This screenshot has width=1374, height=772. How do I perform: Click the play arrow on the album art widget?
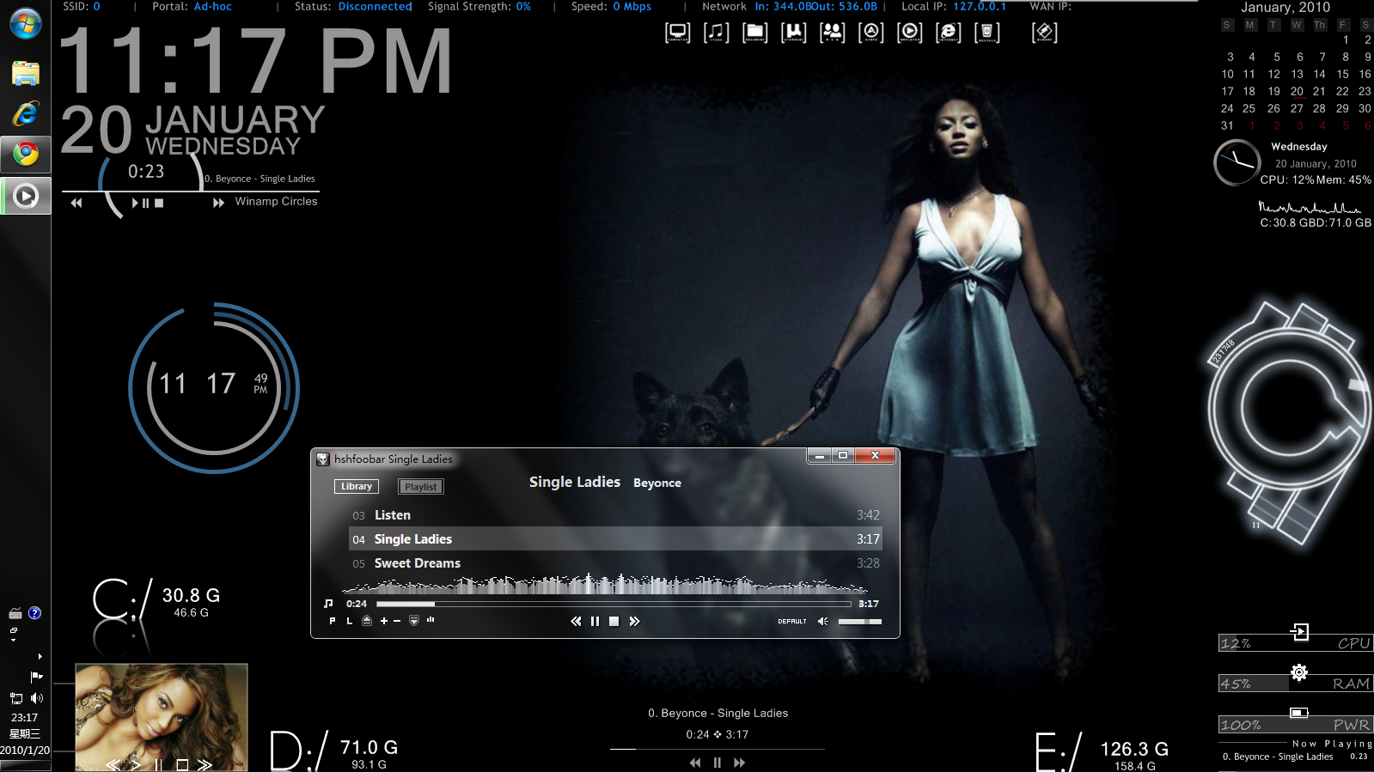[136, 764]
